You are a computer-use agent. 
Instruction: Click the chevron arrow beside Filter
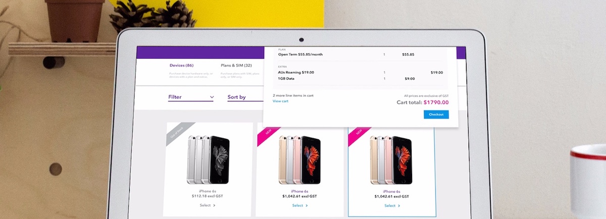click(x=212, y=97)
